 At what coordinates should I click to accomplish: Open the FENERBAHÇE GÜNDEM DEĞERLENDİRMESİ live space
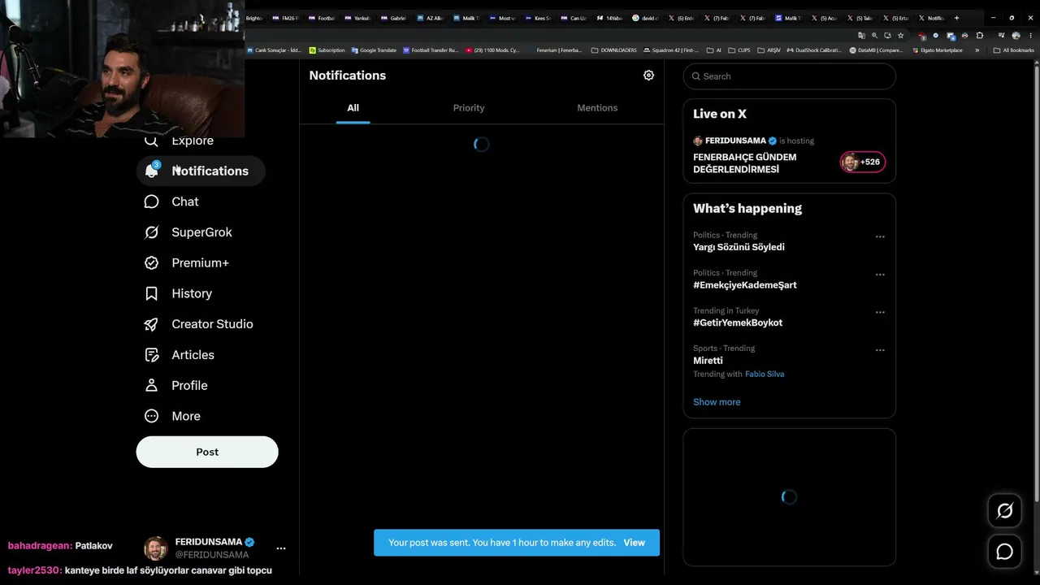point(745,163)
